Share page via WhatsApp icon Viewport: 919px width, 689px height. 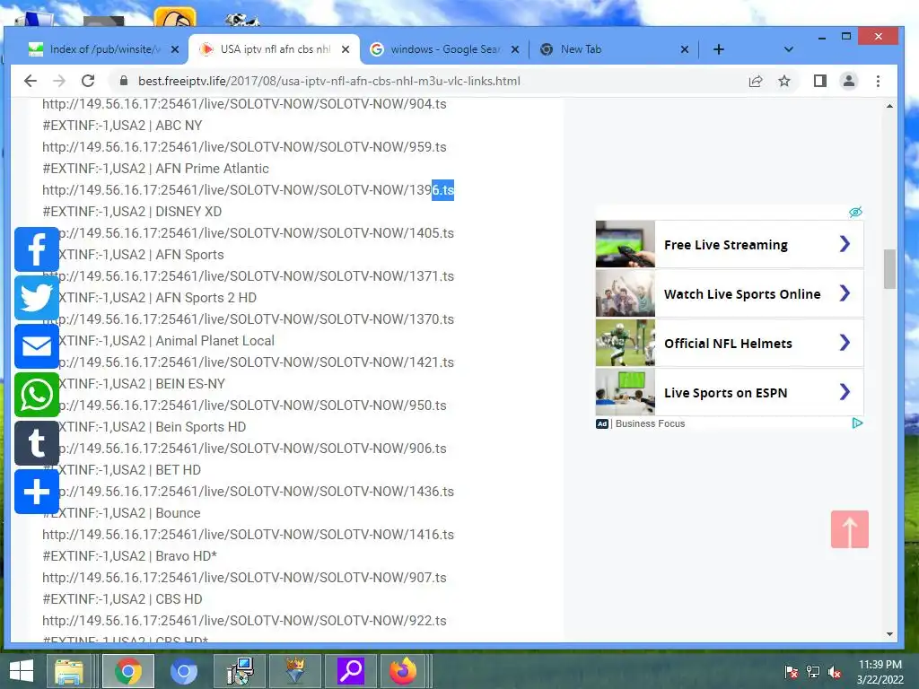(36, 395)
